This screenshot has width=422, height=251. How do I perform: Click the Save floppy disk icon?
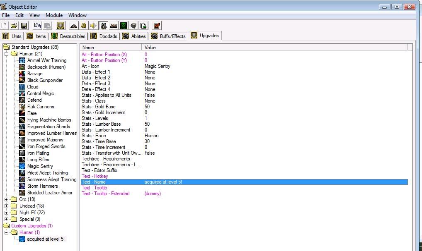click(24, 26)
